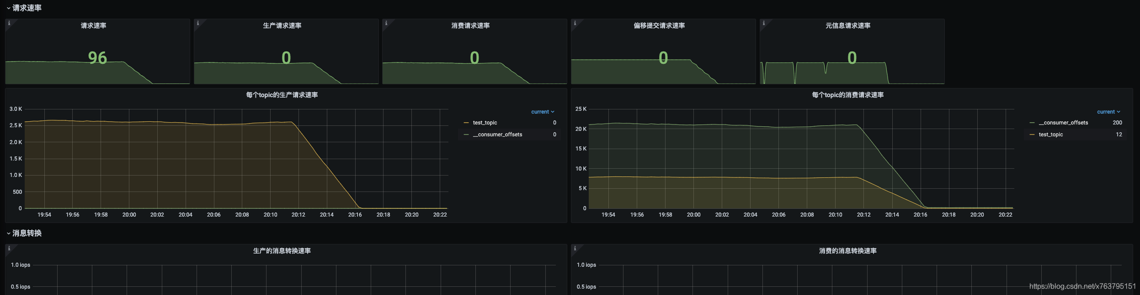Open info icon on 请求速率 panel
1140x295 pixels.
9,23
